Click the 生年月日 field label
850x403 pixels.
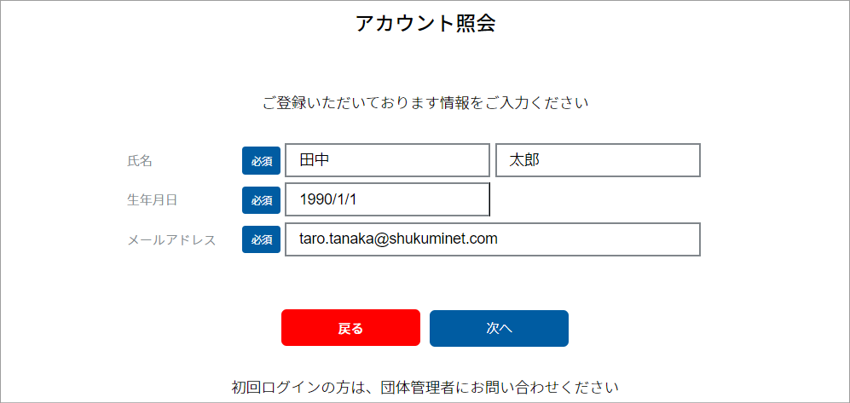(x=152, y=200)
